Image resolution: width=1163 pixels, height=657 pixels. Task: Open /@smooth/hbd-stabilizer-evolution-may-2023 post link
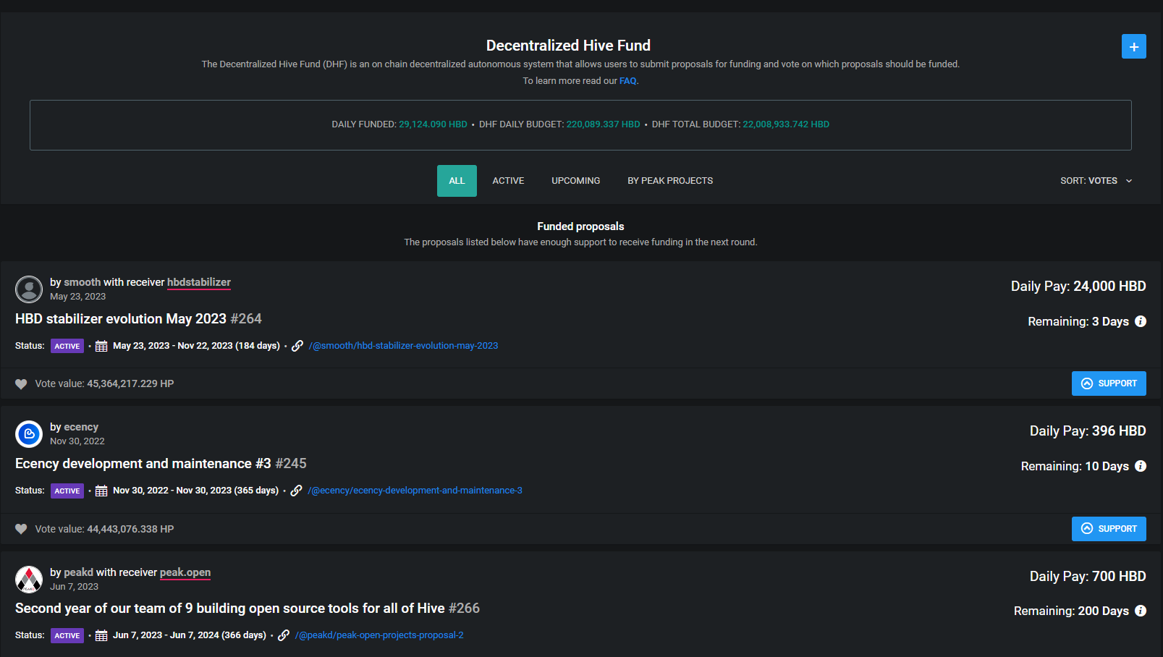point(403,346)
